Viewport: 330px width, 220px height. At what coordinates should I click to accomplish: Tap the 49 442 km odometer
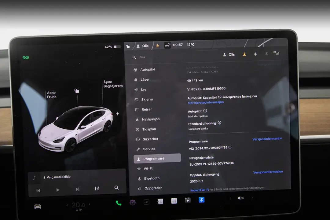point(195,80)
